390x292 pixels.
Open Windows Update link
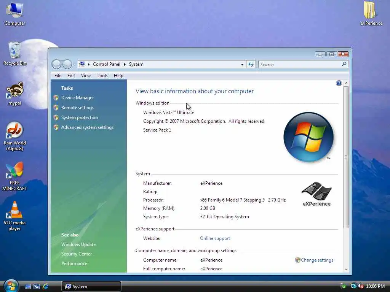pos(78,244)
